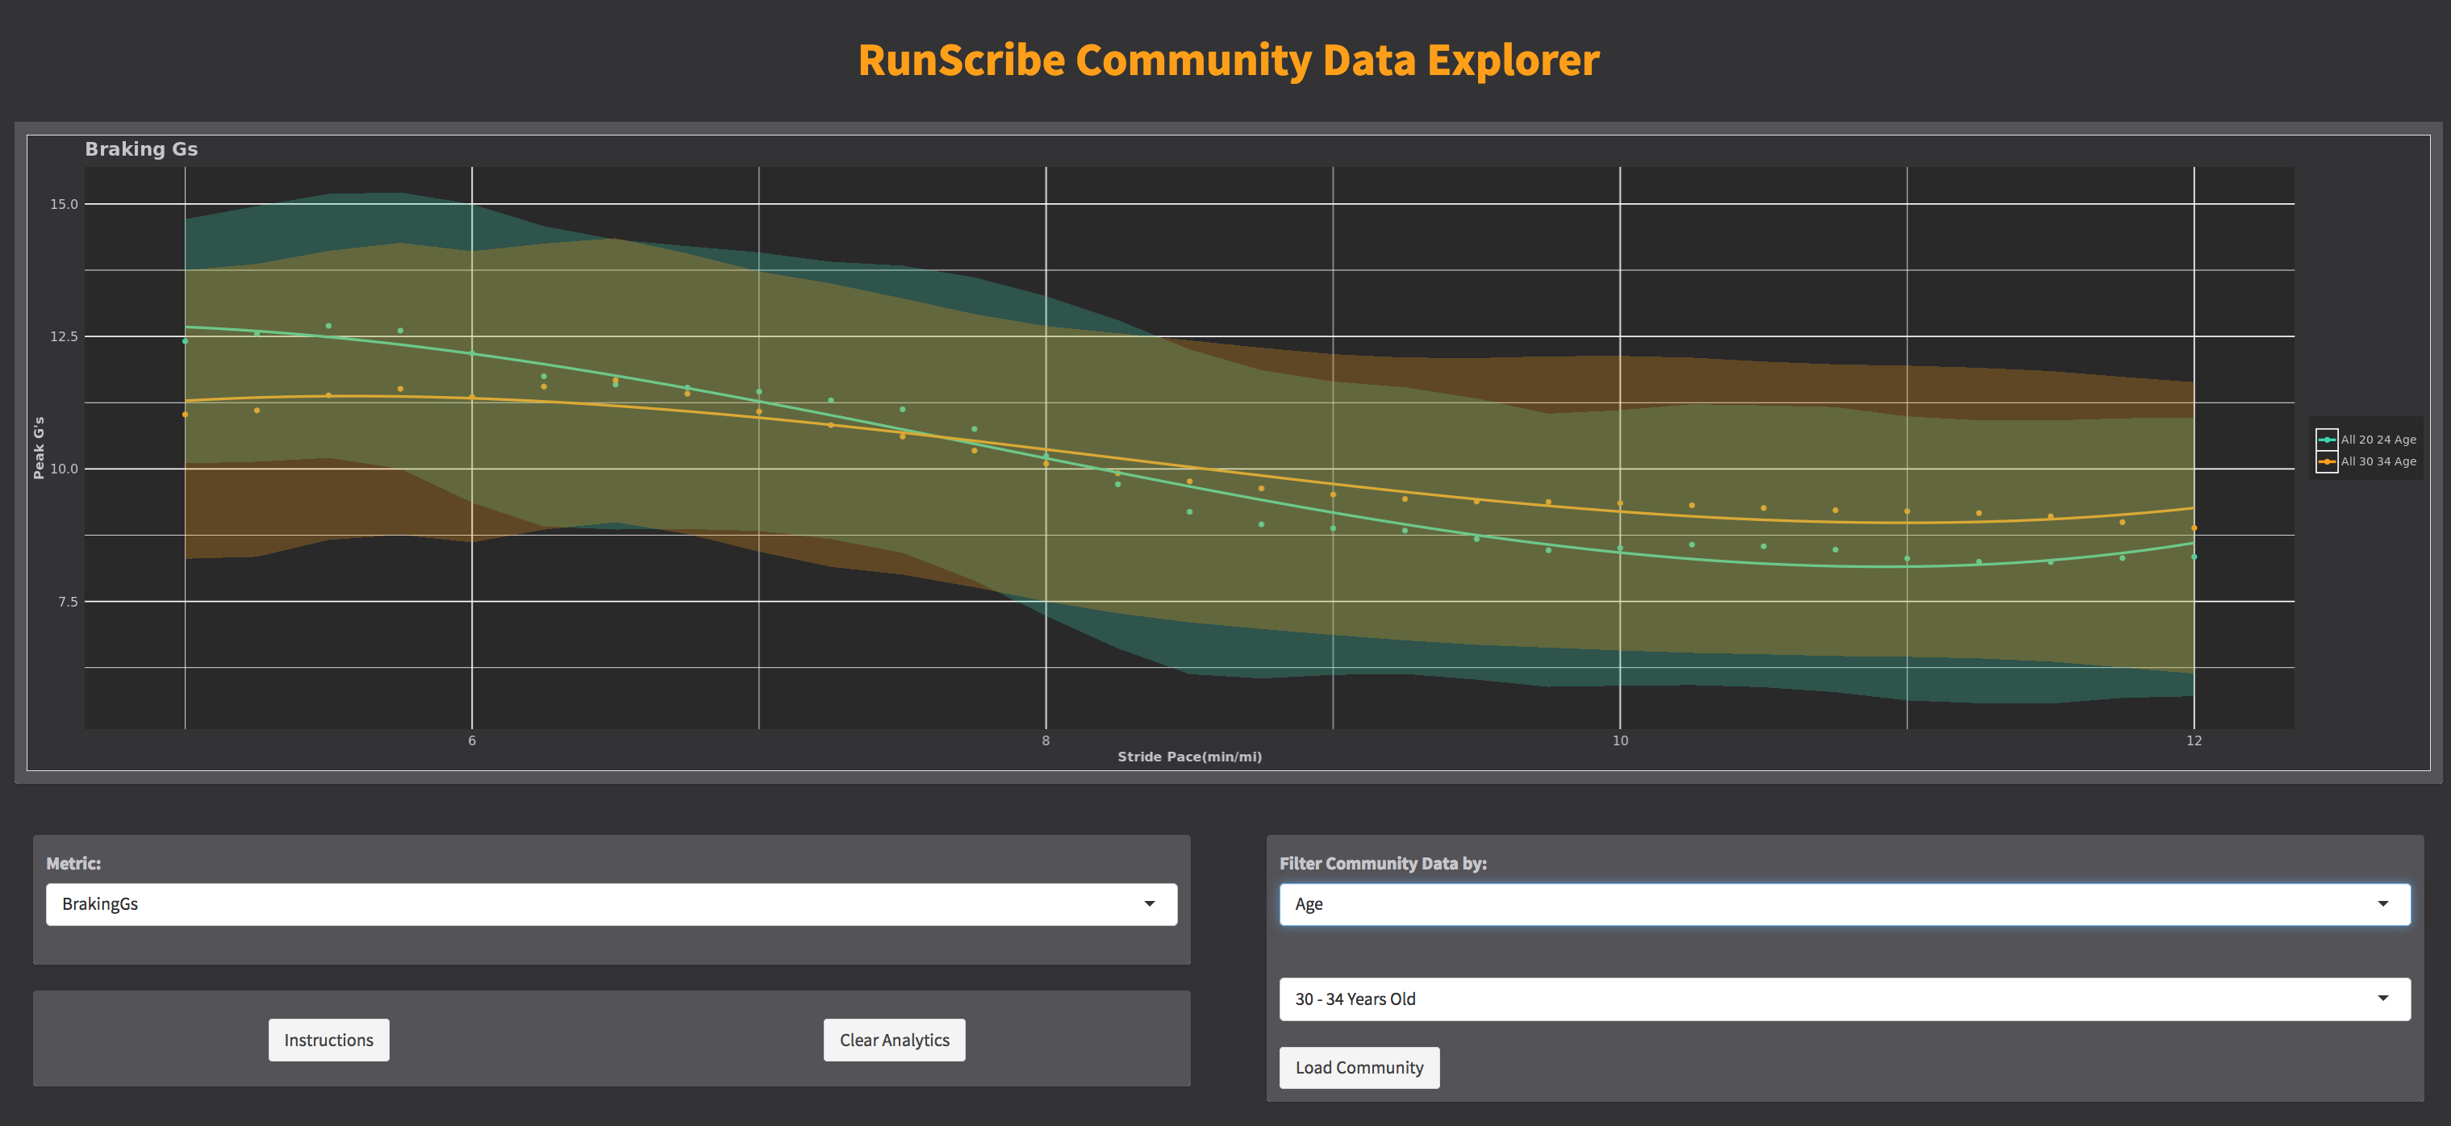Click the Filter Community Data by: label

pyautogui.click(x=1383, y=864)
